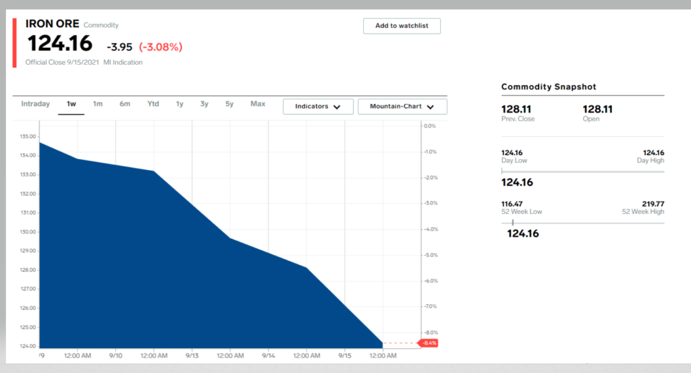Select the 1w time range tab

click(x=71, y=104)
